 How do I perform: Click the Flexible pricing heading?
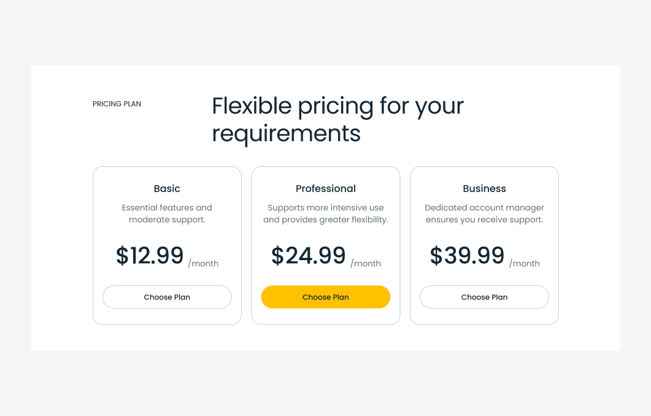point(337,119)
